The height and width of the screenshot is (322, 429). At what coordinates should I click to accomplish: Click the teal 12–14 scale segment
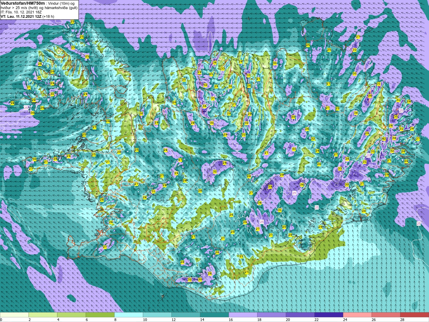coord(186,315)
